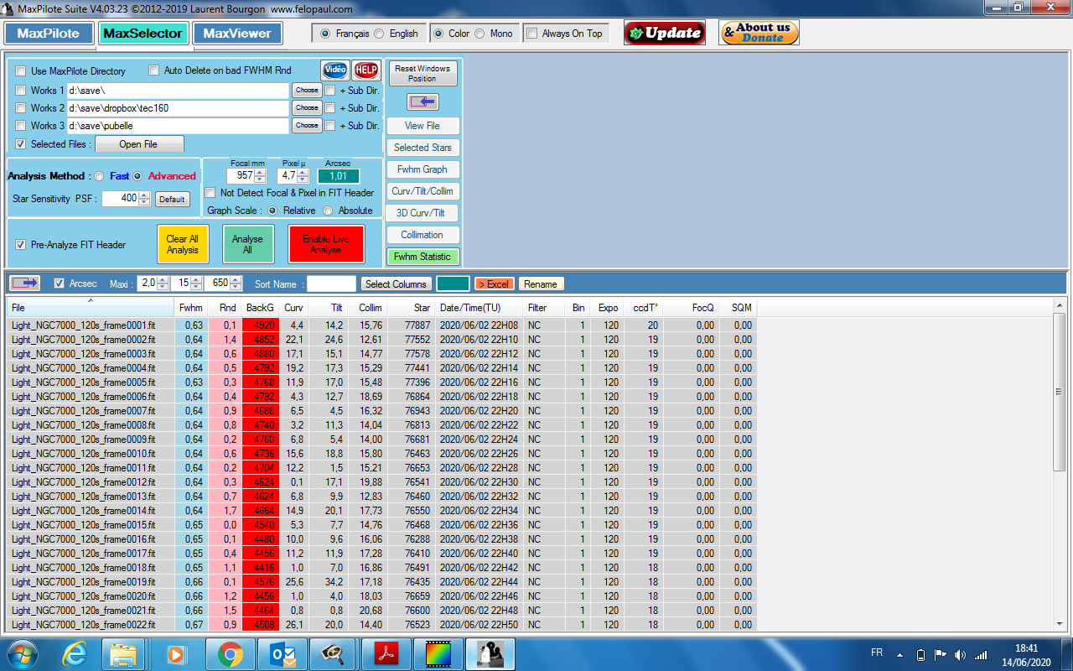Viewport: 1073px width, 671px height.
Task: Sort table by Fwhm column header
Action: (x=190, y=308)
